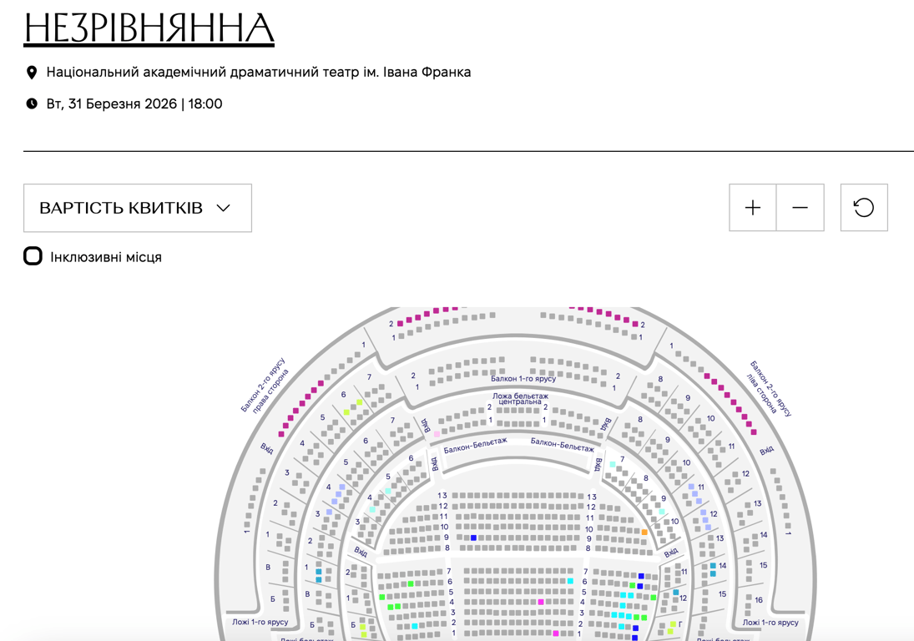Screen dimensions: 914x641
Task: Open the НЕЗРІВНЯННА event title link
Action: point(149,29)
